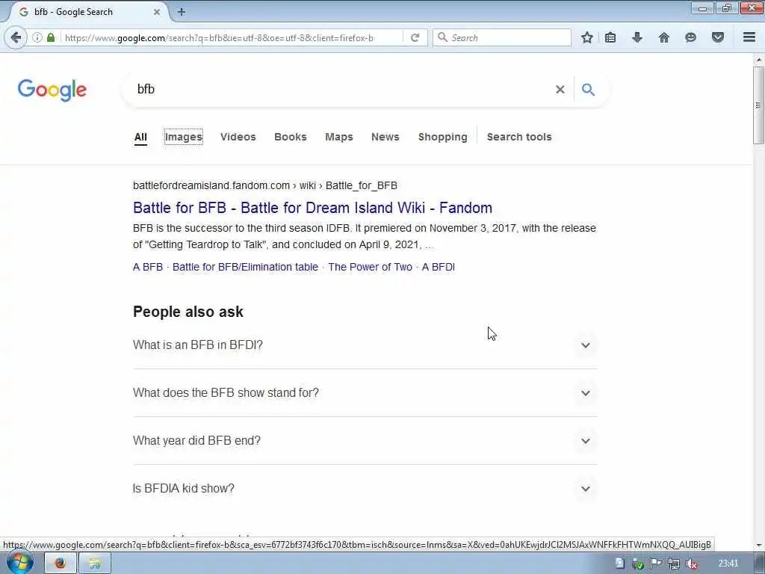Viewport: 765px width, 574px height.
Task: Submit search with blue magnifier icon
Action: [x=589, y=90]
